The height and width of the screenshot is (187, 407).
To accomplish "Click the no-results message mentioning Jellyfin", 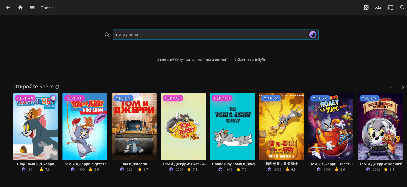I will 211,60.
